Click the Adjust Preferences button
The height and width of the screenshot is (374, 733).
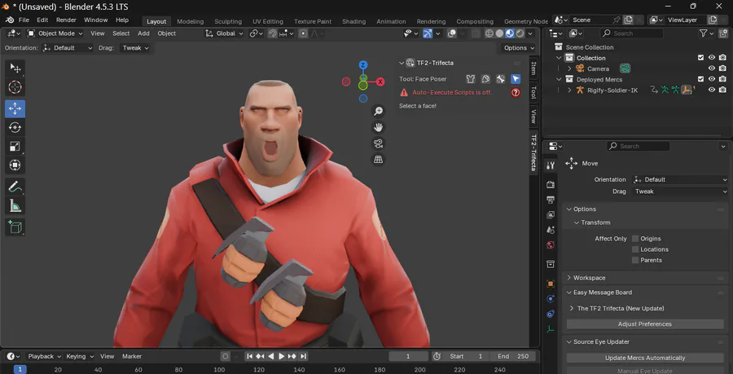pyautogui.click(x=645, y=324)
